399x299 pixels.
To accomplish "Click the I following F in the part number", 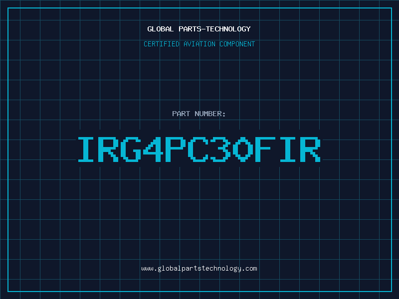I will [288, 149].
